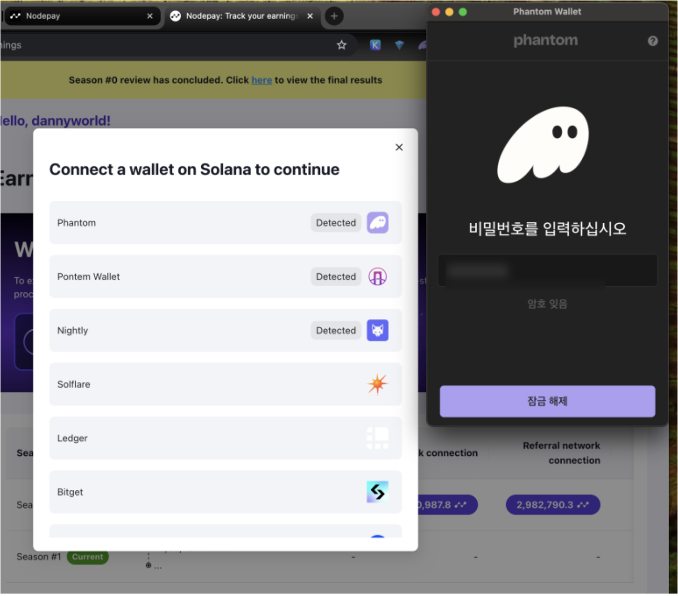Pick the Nightly wallet option

pyautogui.click(x=225, y=330)
